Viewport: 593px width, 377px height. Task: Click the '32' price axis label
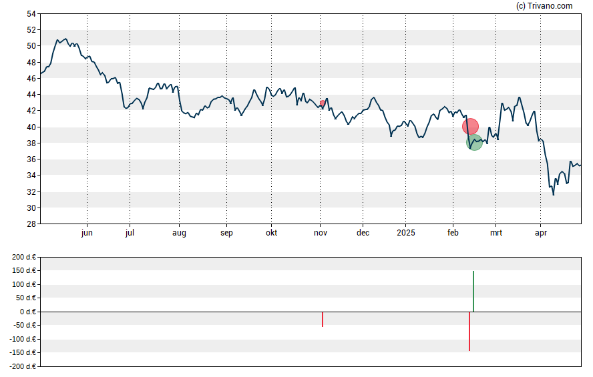(x=31, y=192)
